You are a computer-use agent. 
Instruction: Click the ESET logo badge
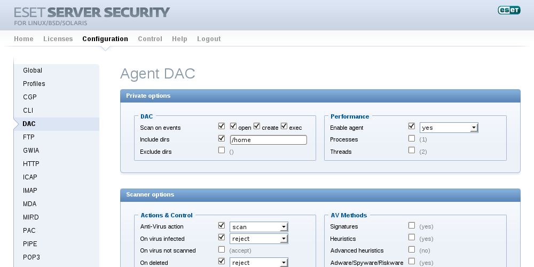point(508,10)
